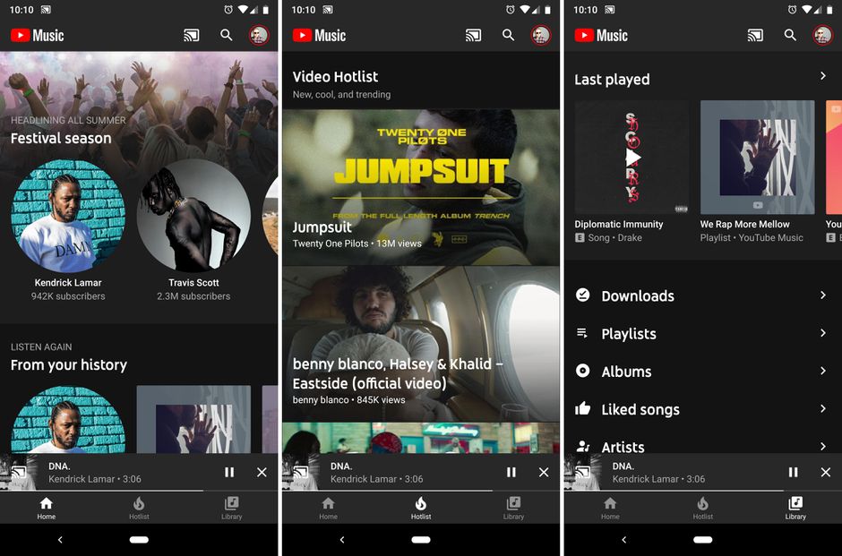Screen dimensions: 842x556
Task: Open Playlists in the library
Action: [703, 333]
